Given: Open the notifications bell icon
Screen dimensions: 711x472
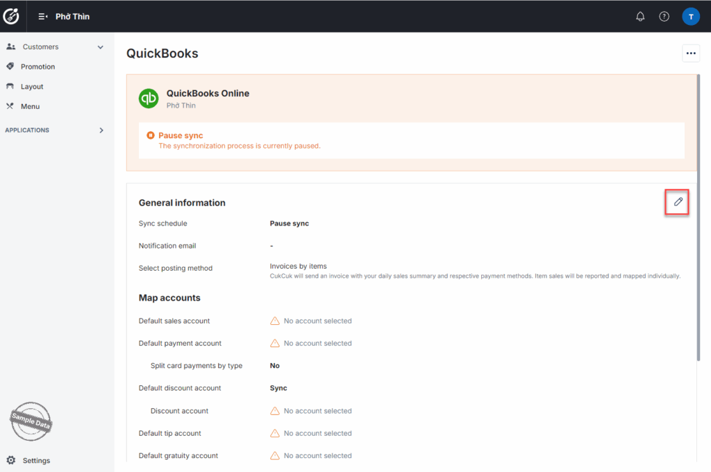Looking at the screenshot, I should (x=640, y=17).
